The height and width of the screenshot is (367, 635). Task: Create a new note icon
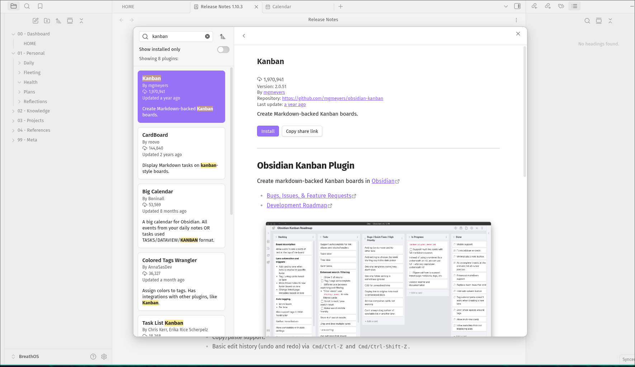[35, 21]
